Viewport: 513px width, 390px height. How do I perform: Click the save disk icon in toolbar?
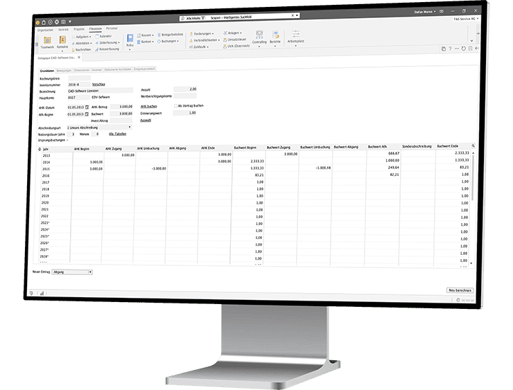(x=470, y=48)
